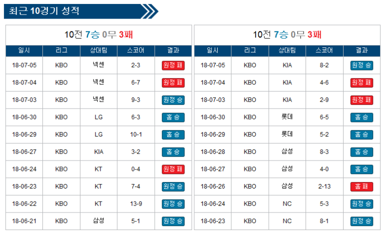Click the 원정 패 badge beside score 2-3
386x236 pixels.
click(x=173, y=65)
